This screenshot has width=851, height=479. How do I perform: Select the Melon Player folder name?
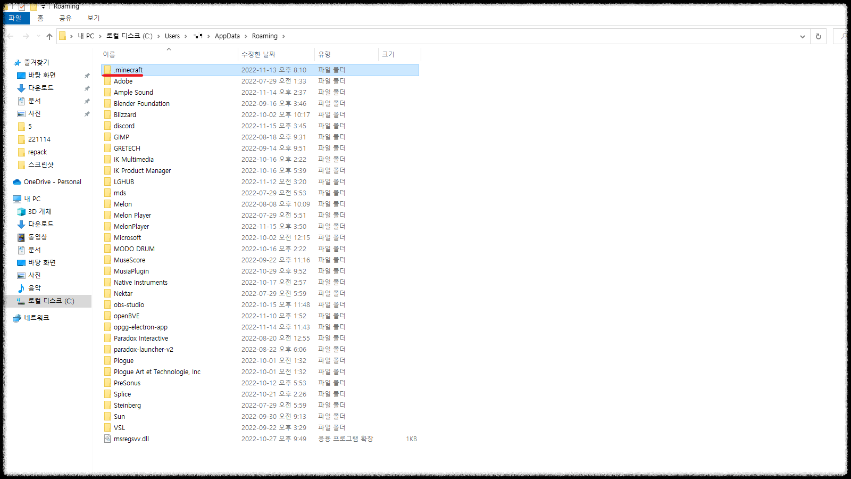[x=132, y=215]
